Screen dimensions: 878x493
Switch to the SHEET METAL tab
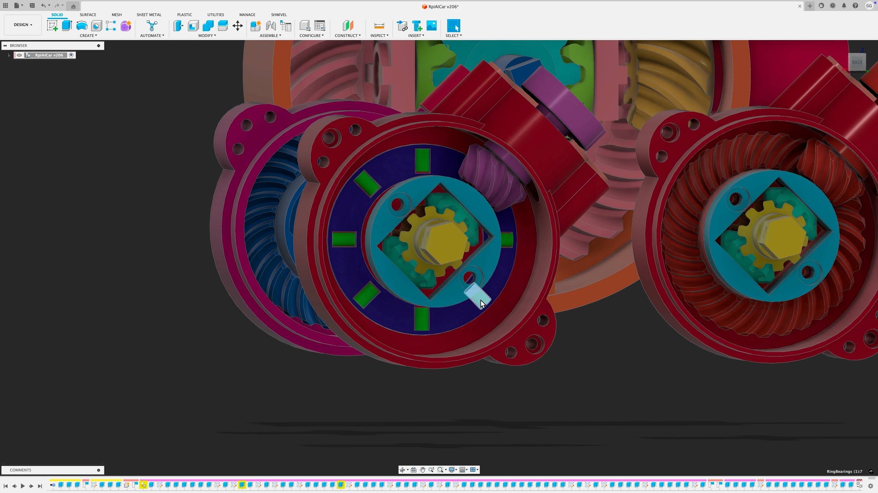coord(149,15)
